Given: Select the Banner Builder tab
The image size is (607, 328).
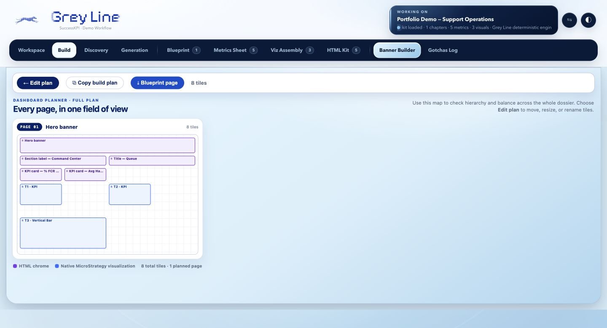Looking at the screenshot, I should tap(397, 50).
